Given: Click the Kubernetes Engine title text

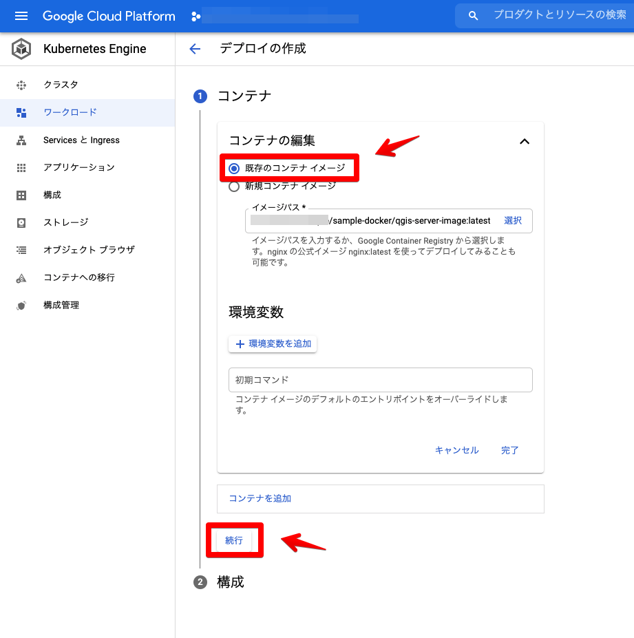Looking at the screenshot, I should (95, 49).
